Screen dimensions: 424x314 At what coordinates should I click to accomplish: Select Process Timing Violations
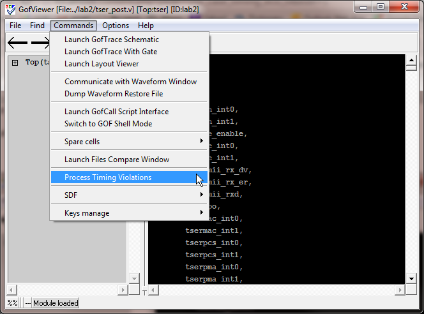point(108,177)
